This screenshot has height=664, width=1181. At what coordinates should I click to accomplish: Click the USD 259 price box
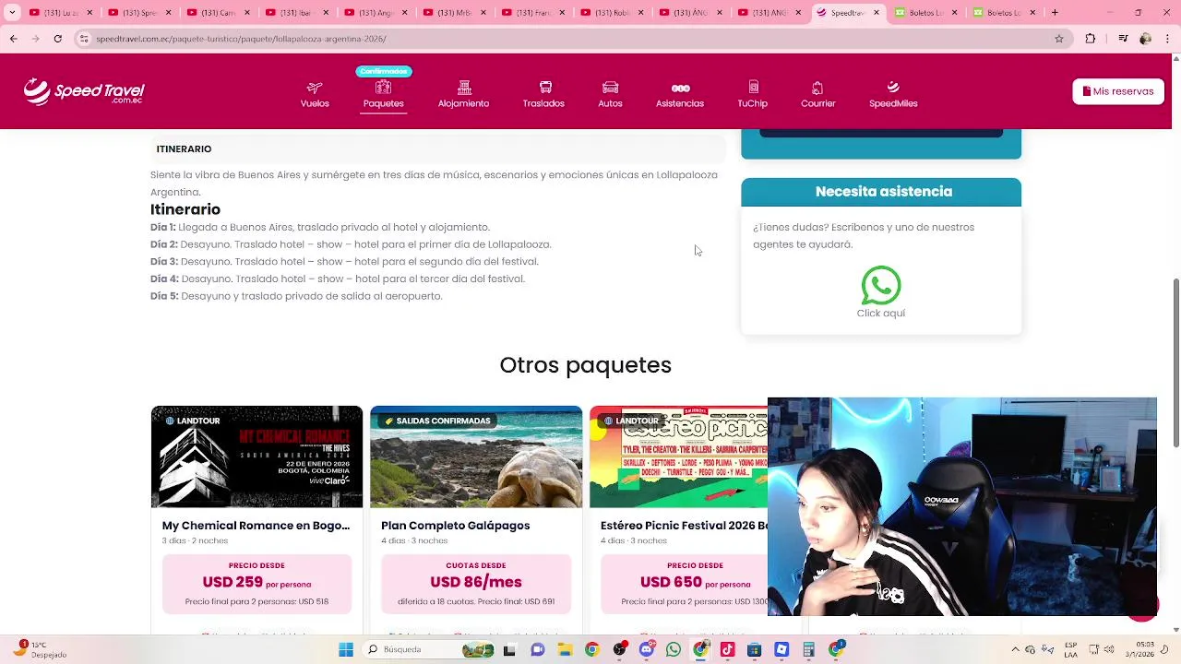click(256, 584)
